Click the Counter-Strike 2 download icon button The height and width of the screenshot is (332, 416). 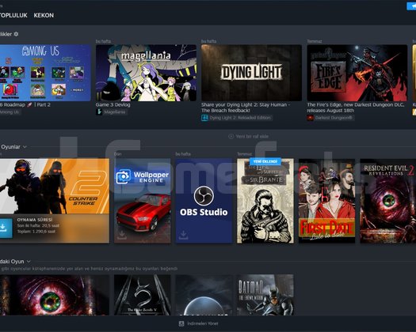(x=5, y=228)
